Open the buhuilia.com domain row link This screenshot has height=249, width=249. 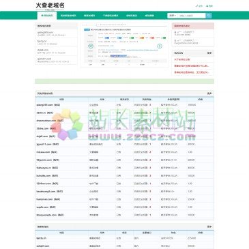(44, 175)
